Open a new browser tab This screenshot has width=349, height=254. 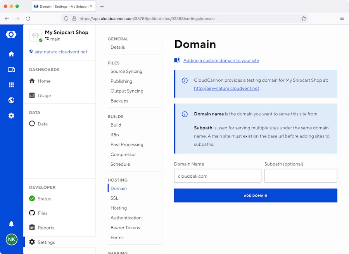102,6
